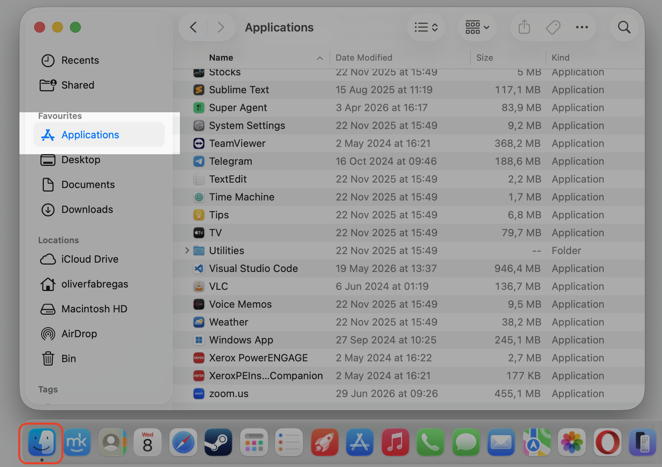This screenshot has height=467, width=662.
Task: Click the 946,4 MB size for Visual Studio Code
Action: coord(517,268)
